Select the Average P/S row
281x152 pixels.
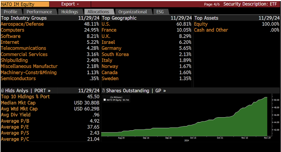click(x=50, y=133)
